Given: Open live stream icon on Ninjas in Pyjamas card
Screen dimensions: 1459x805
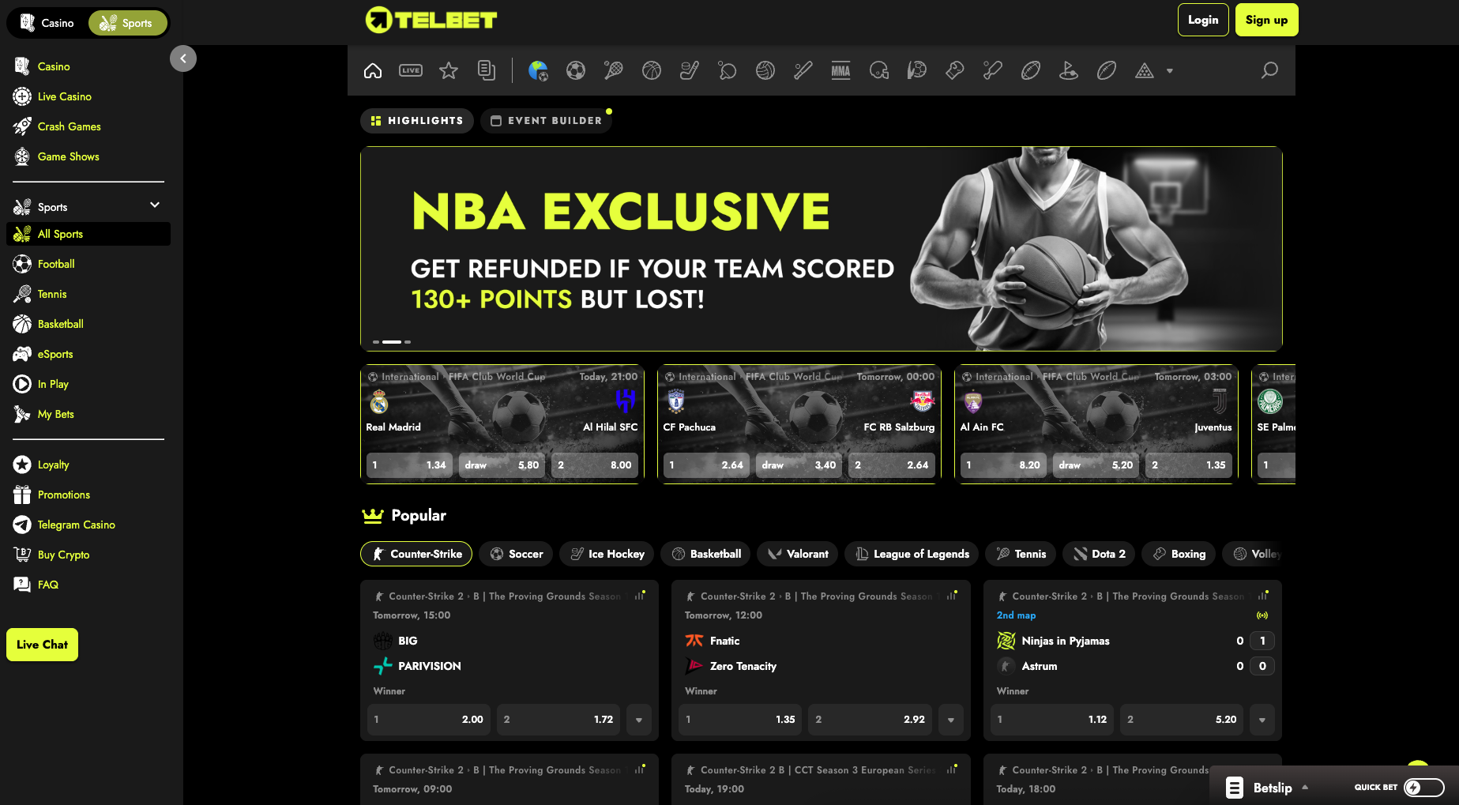Looking at the screenshot, I should click(x=1262, y=615).
